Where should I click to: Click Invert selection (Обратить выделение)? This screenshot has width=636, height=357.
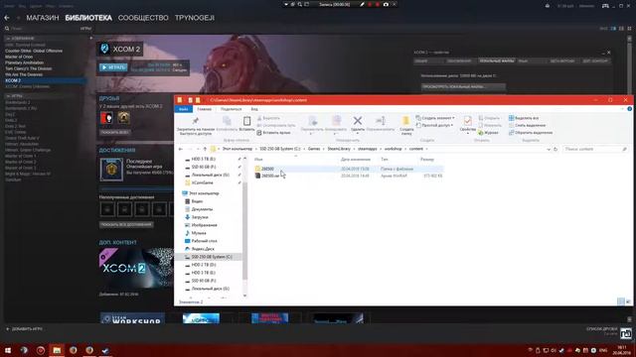tap(531, 132)
